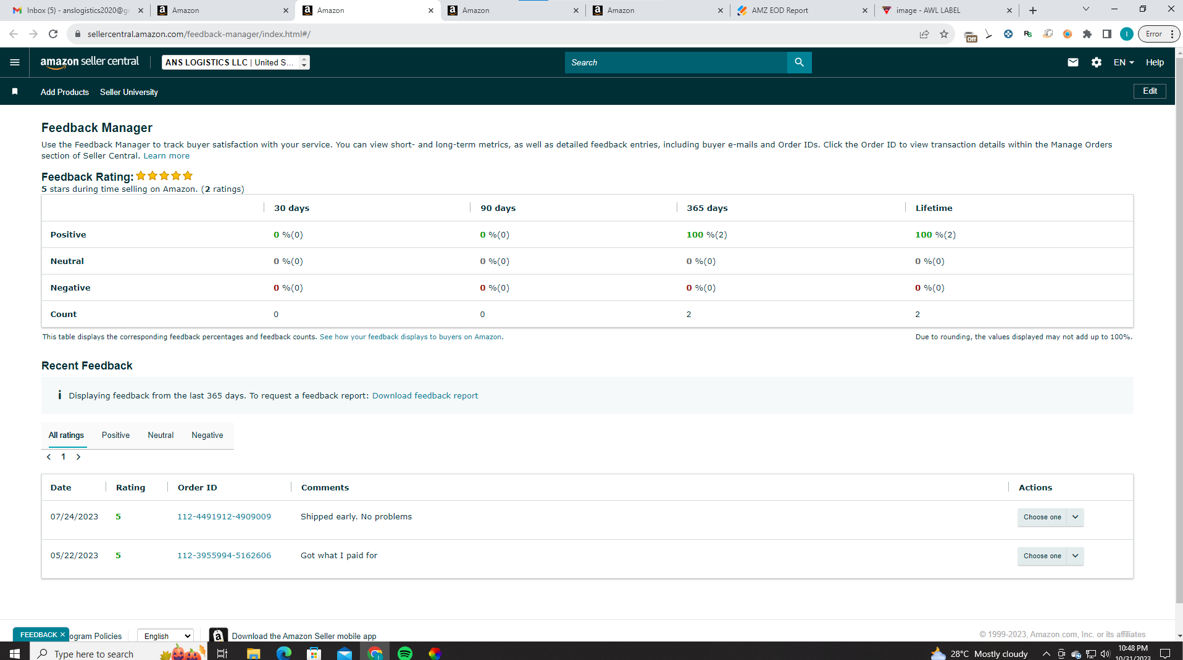Click the RS extension icon
The image size is (1183, 660).
click(1028, 34)
